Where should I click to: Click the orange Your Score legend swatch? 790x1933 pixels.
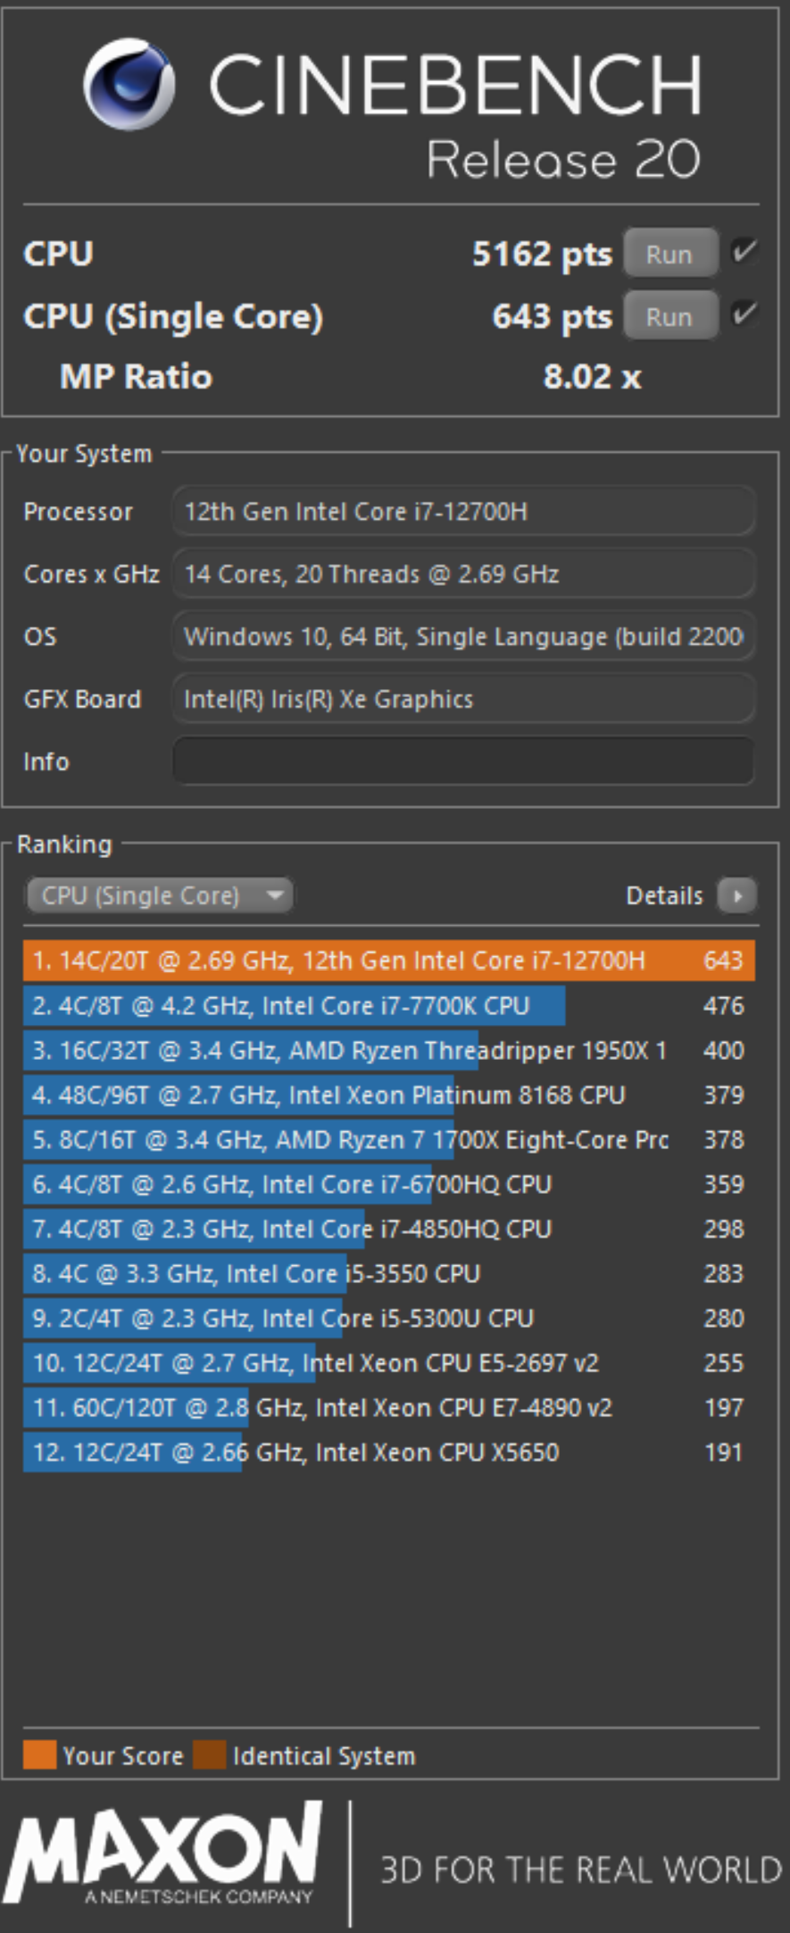(x=40, y=1754)
